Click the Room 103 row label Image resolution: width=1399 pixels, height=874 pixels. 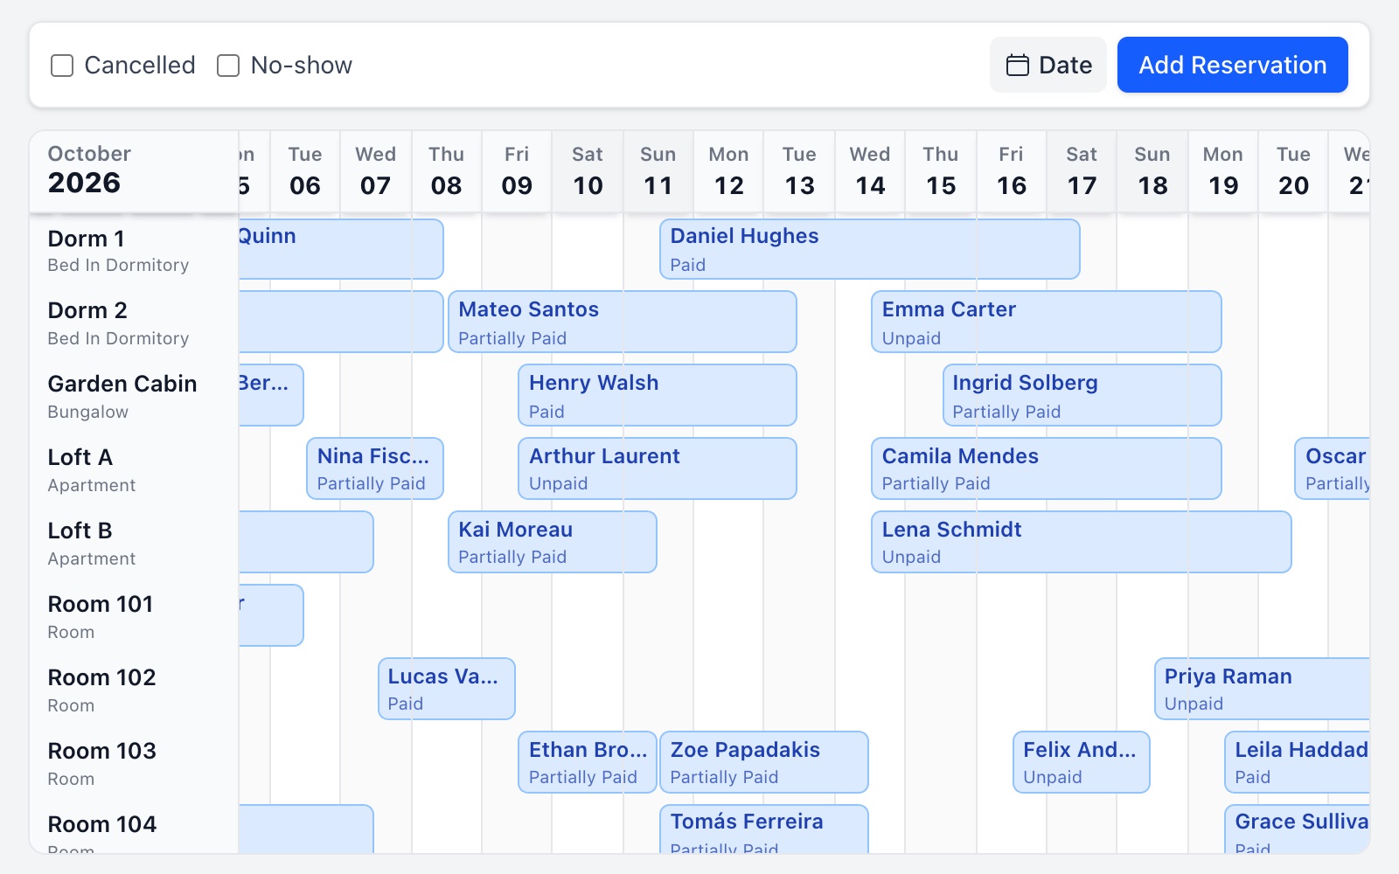tap(134, 764)
